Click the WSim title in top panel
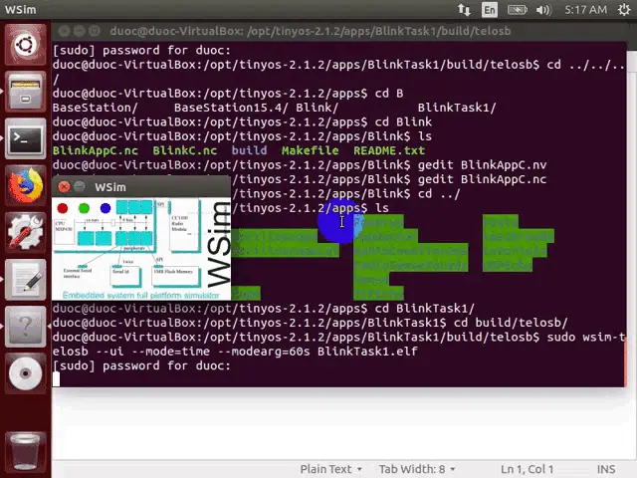The image size is (637, 478). coord(20,9)
